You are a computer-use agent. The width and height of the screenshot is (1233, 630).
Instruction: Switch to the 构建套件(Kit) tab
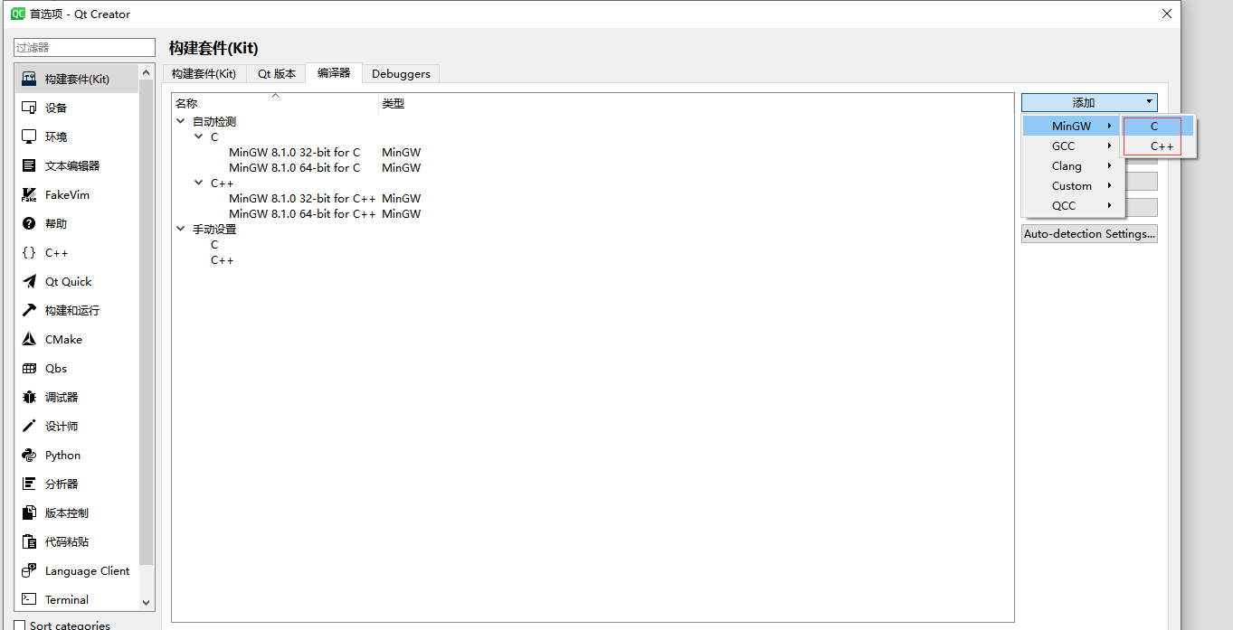point(204,74)
